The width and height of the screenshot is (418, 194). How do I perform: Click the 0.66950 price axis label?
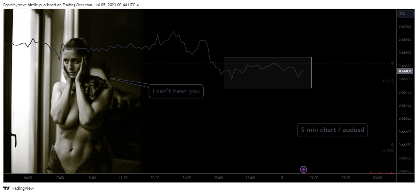tap(406, 39)
